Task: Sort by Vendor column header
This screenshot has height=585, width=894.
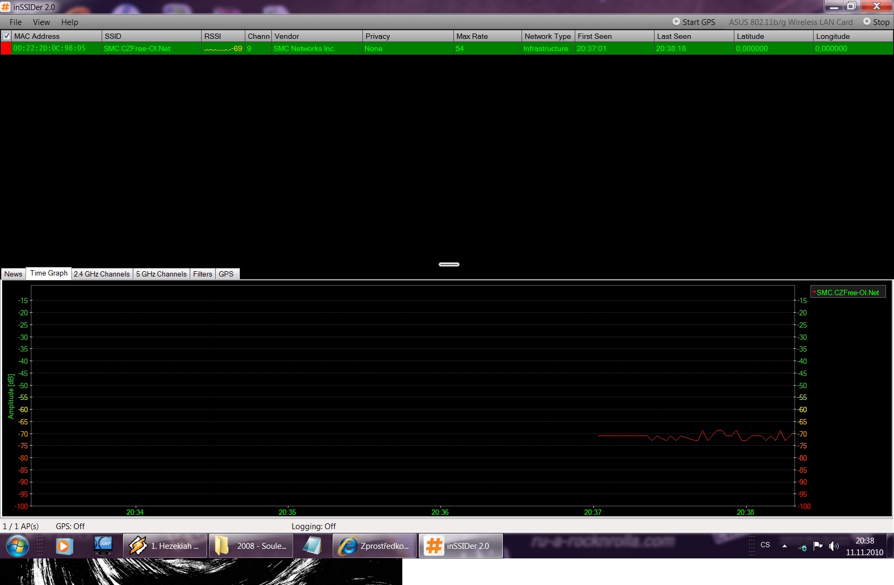Action: click(x=317, y=36)
